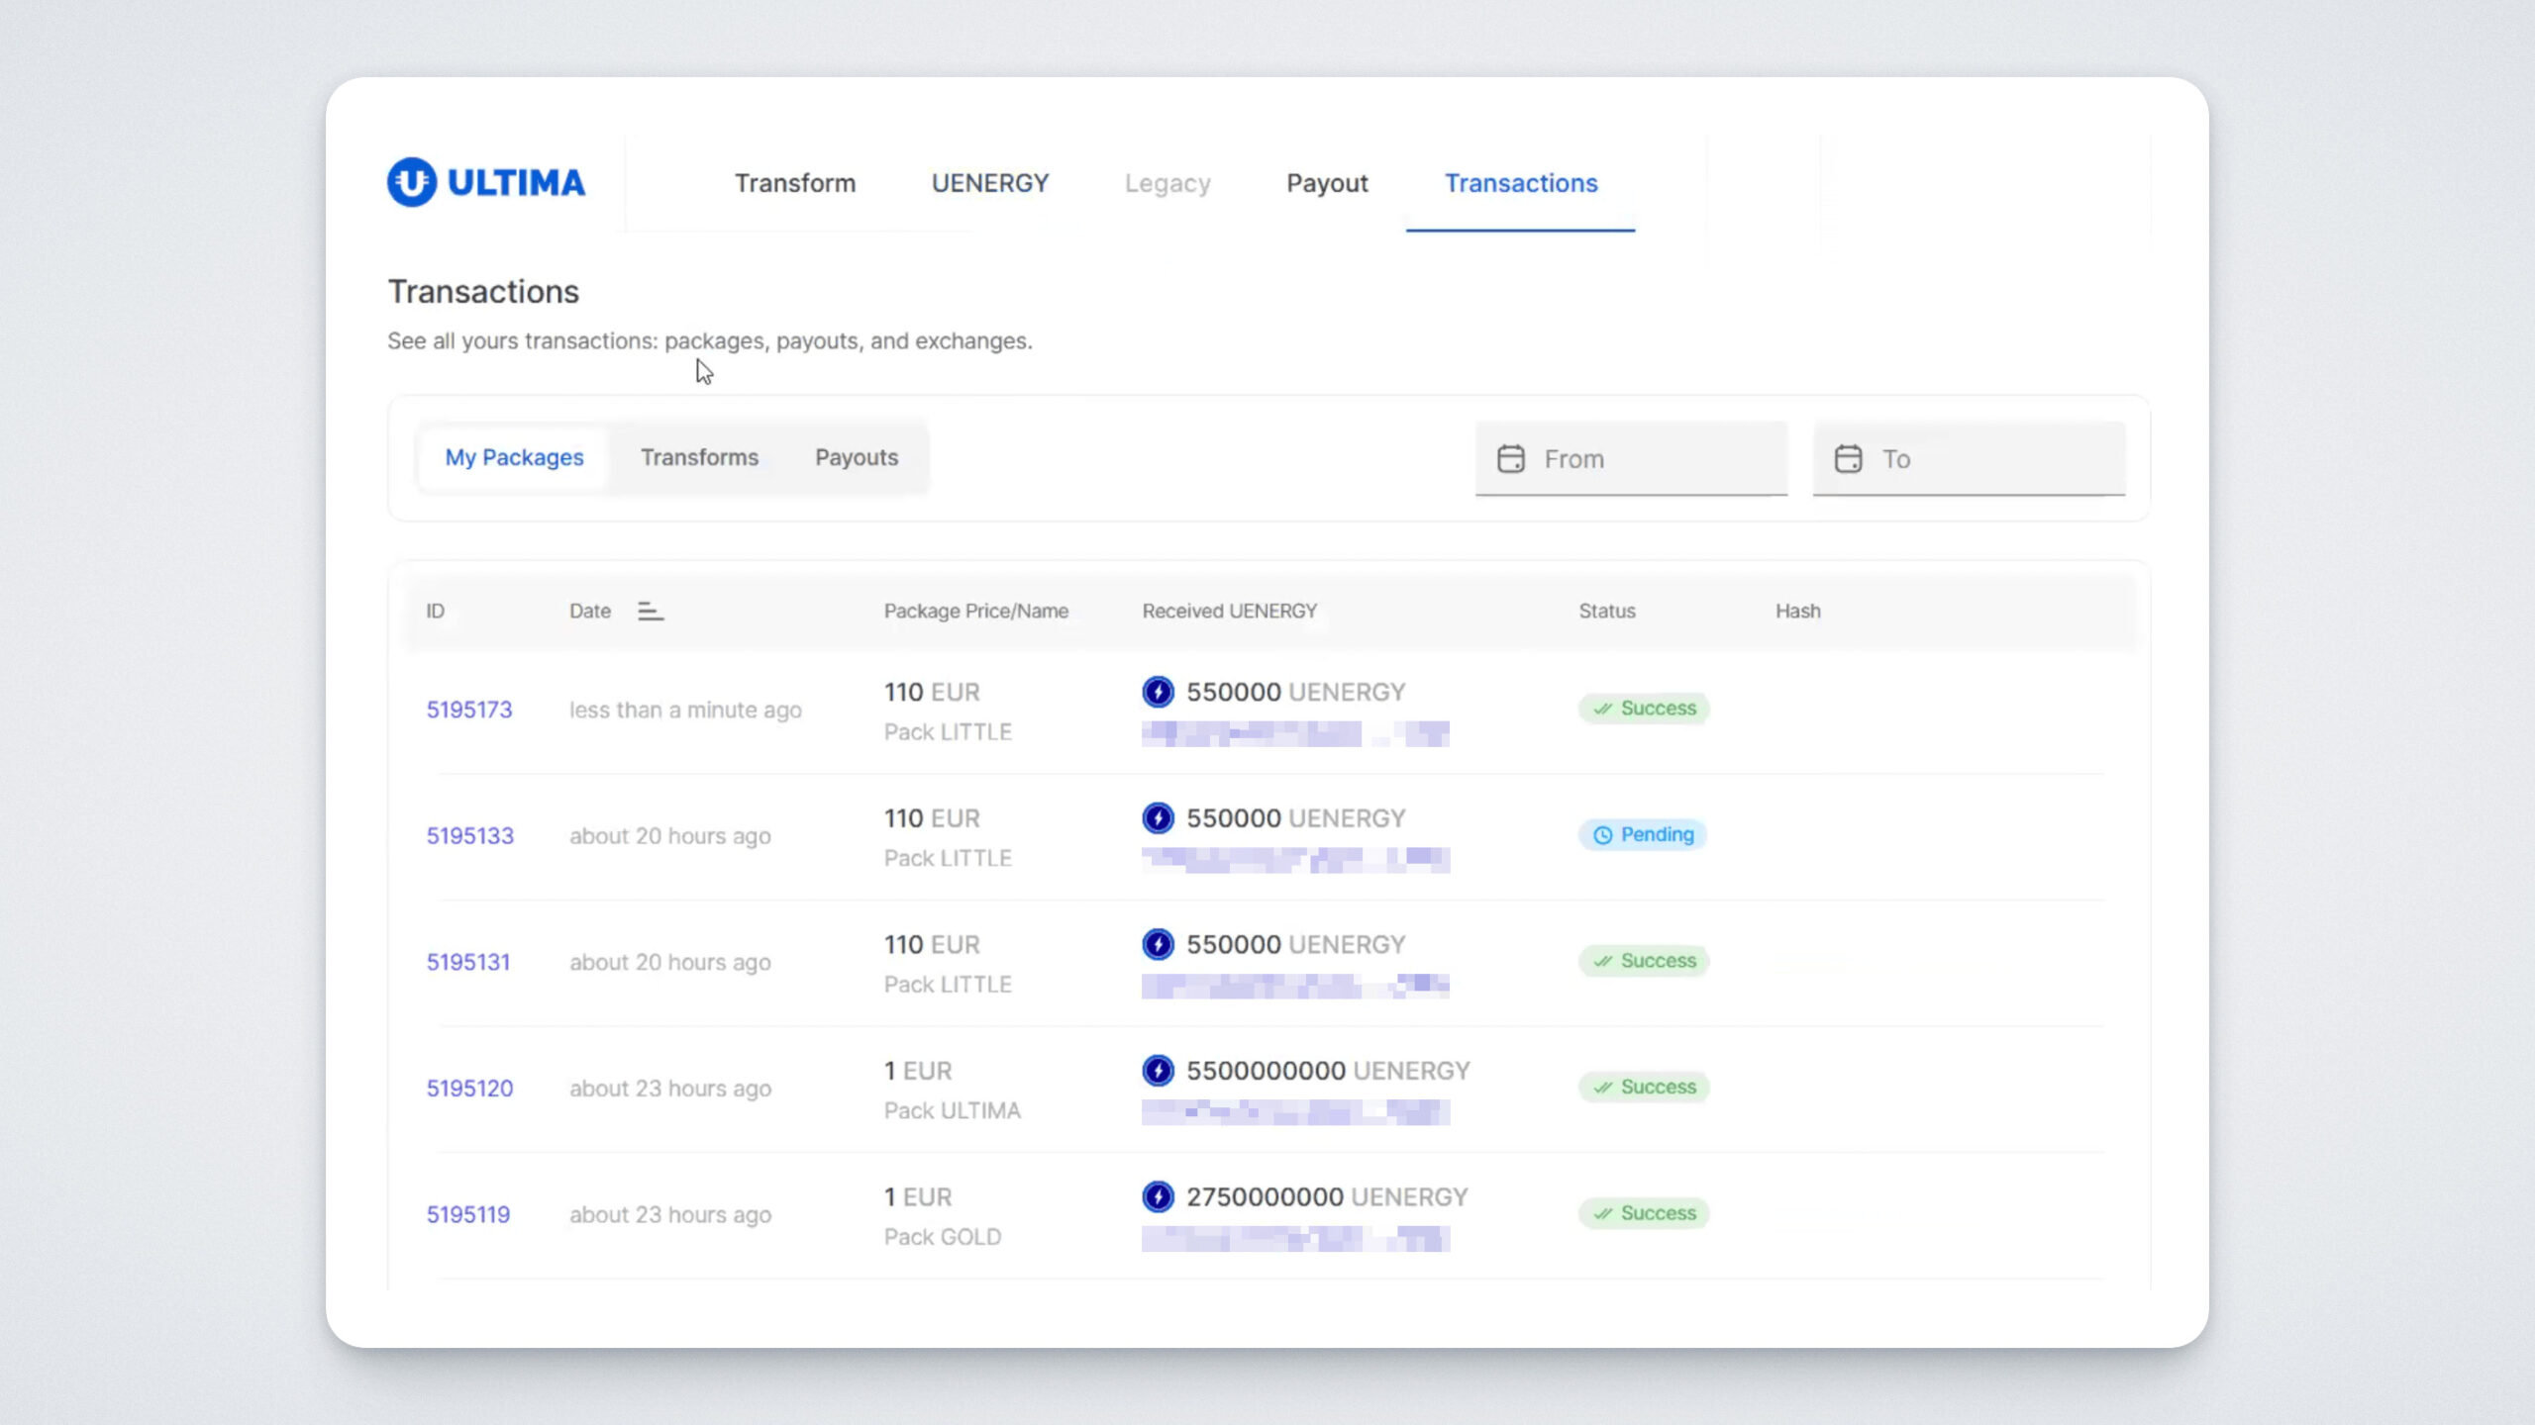Click the ULTIMA logo icon
This screenshot has width=2535, height=1425.
coord(411,182)
